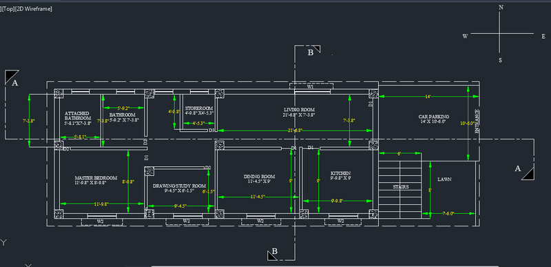The image size is (551, 267).
Task: Select the ENTRANCE vertical text
Action: click(x=477, y=121)
